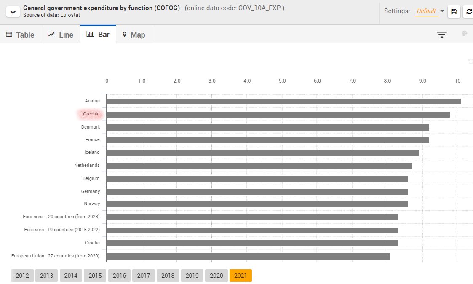Click the Croatia bar
This screenshot has height=284, width=473.
(252, 243)
